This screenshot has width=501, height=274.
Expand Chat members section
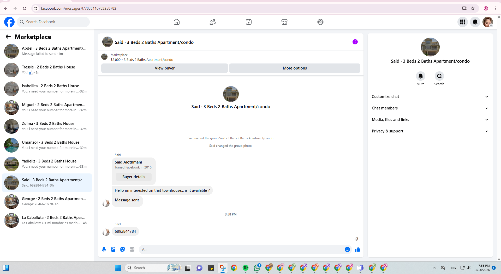pos(430,108)
